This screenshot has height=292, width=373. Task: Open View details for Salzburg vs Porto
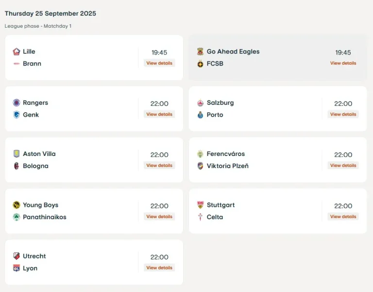coord(343,114)
